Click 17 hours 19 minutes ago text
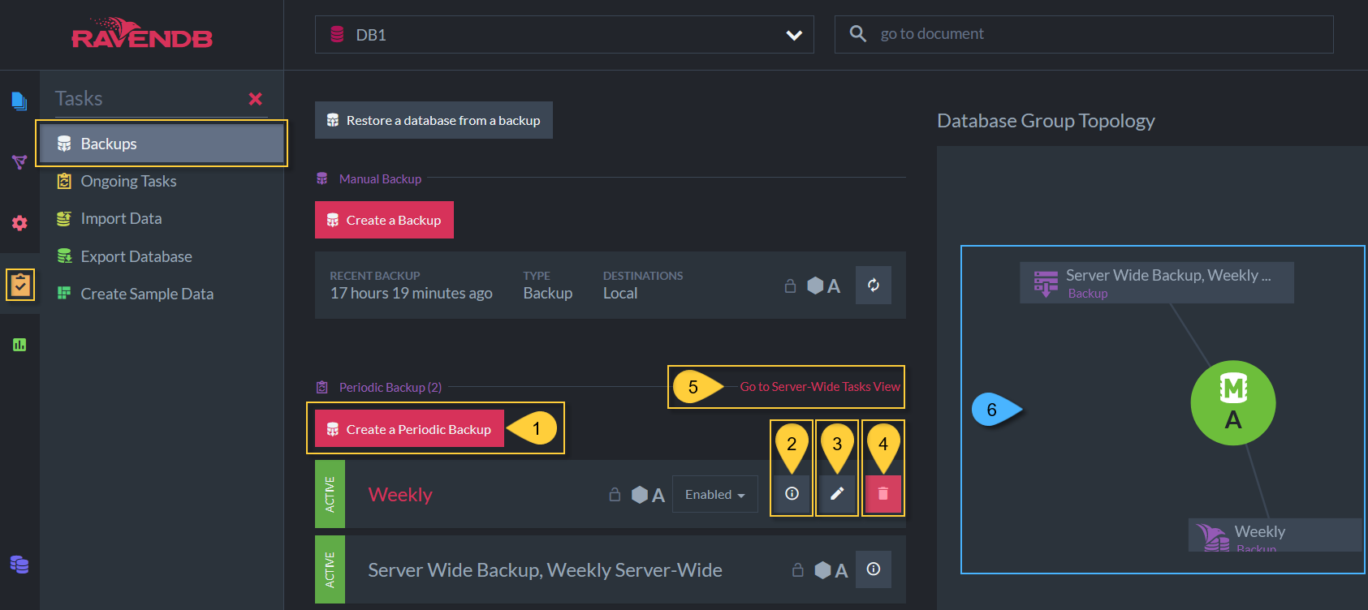The width and height of the screenshot is (1368, 610). click(x=411, y=293)
